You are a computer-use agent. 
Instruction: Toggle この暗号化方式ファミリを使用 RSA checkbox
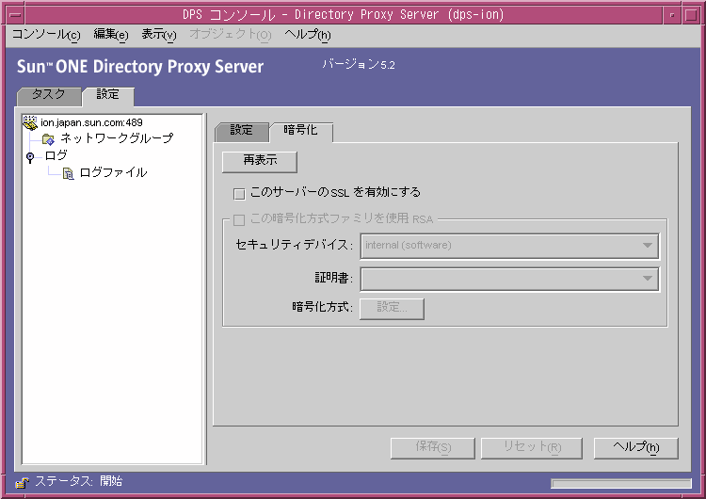pyautogui.click(x=239, y=219)
